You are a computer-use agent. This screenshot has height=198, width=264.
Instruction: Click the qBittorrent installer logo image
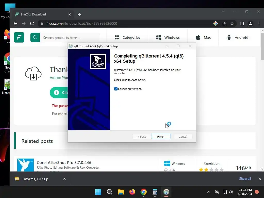point(98,61)
